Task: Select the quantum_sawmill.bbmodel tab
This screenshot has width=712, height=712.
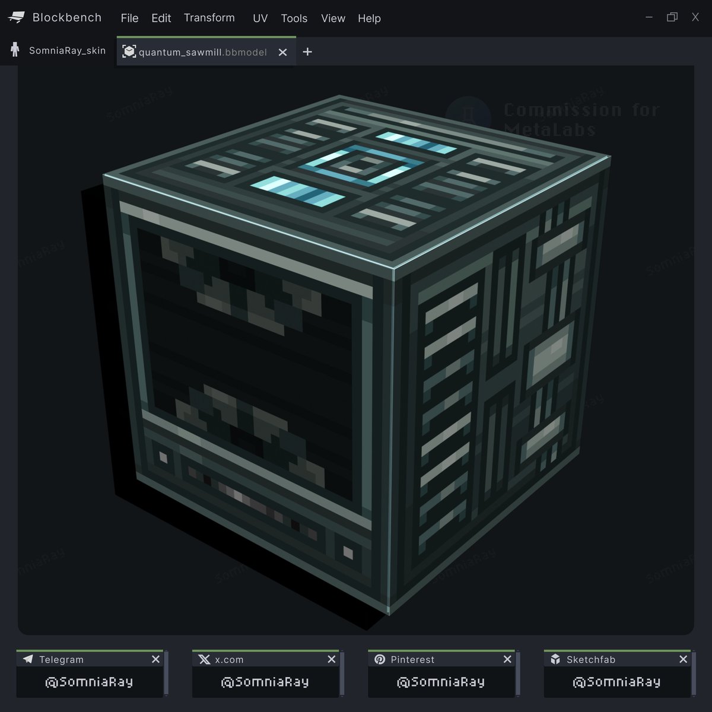Action: click(x=206, y=52)
